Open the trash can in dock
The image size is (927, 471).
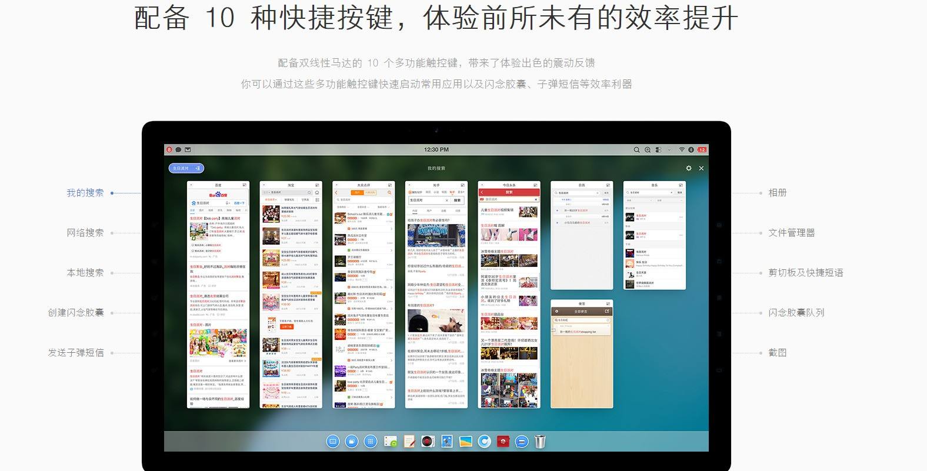540,441
